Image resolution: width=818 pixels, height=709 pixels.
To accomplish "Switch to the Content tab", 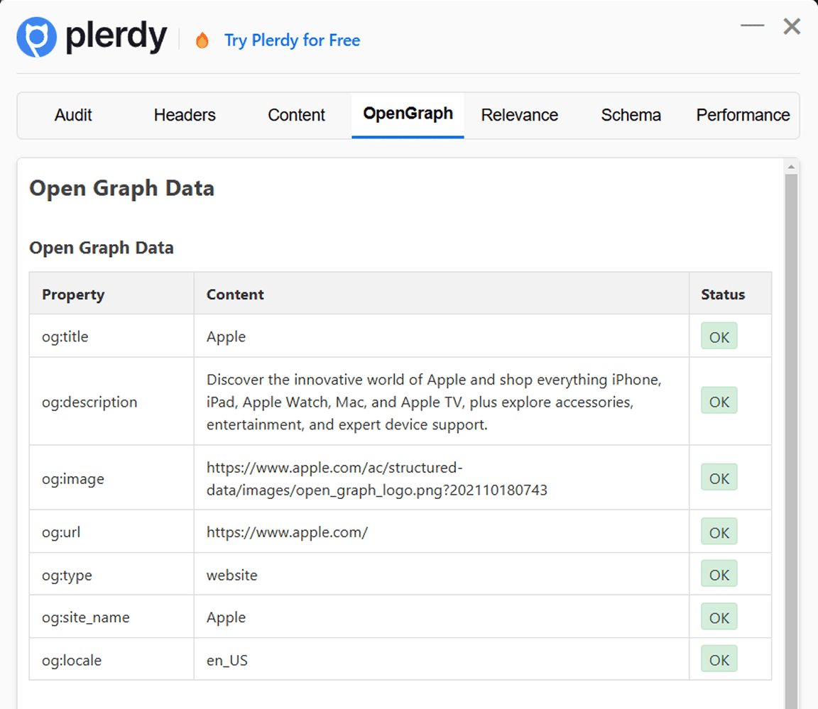I will click(x=296, y=115).
